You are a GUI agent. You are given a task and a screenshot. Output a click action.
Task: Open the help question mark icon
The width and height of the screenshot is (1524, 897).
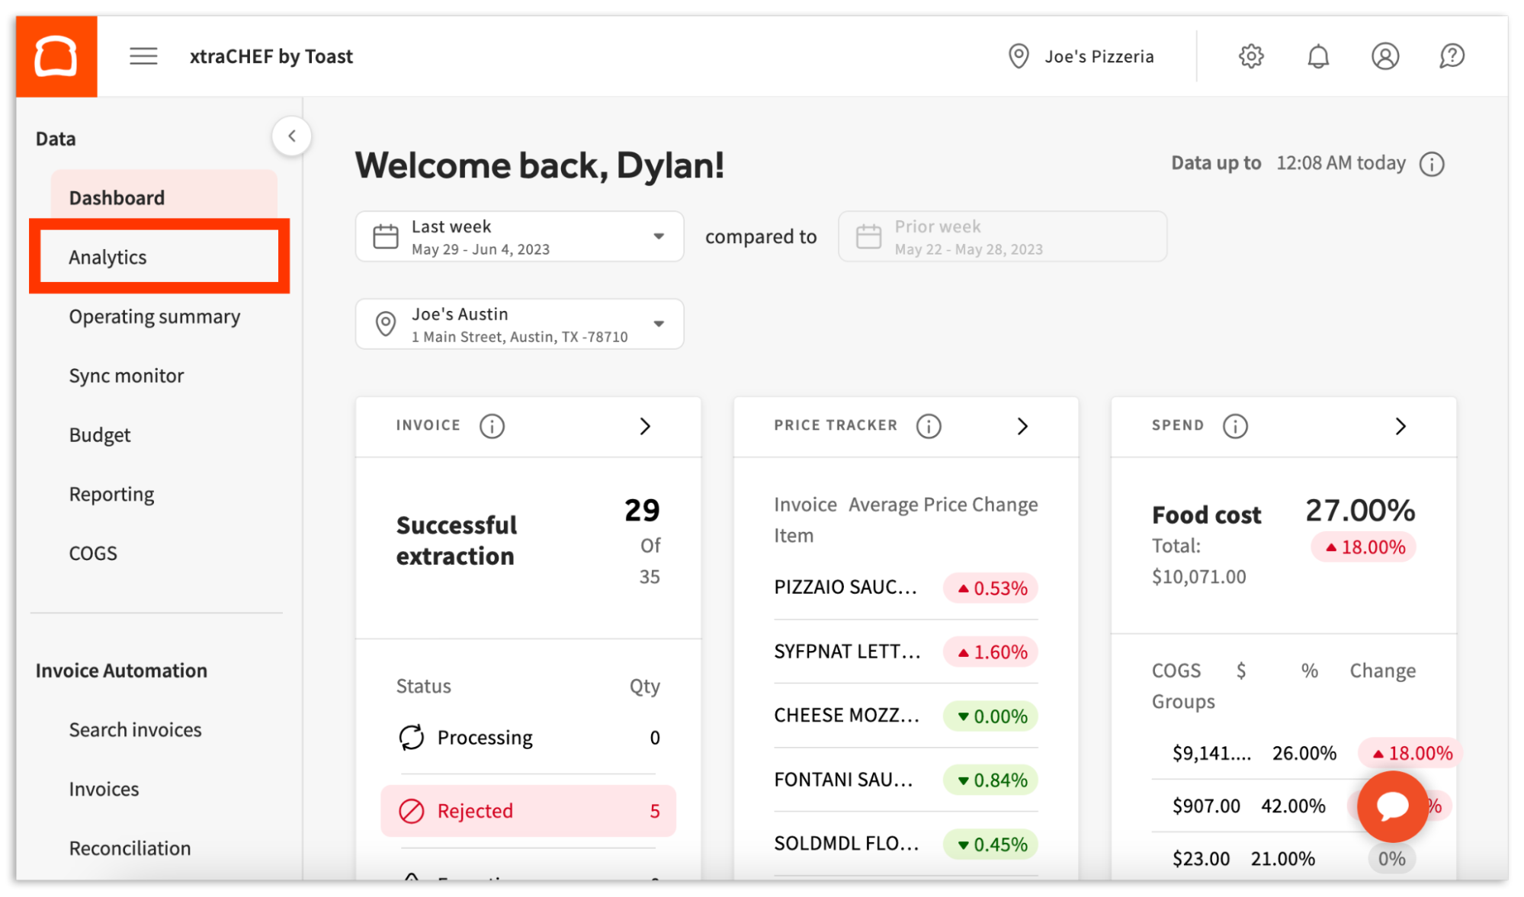[1452, 56]
